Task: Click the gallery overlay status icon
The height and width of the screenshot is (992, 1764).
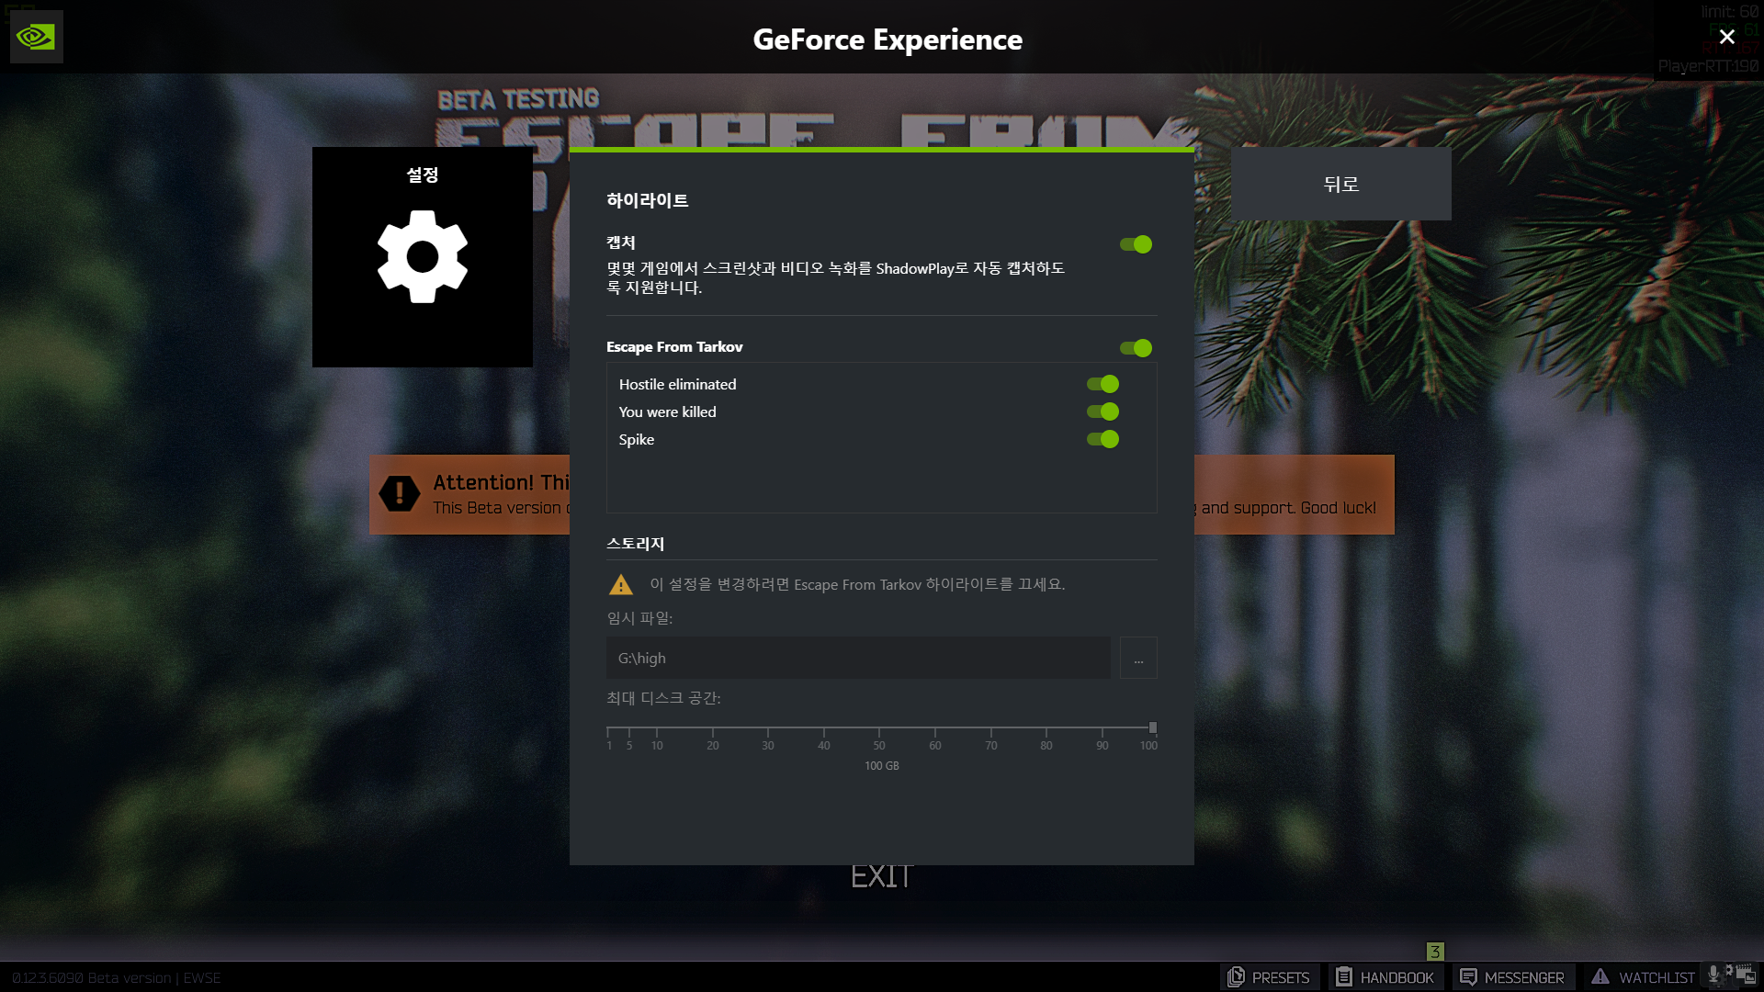Action: click(1745, 975)
